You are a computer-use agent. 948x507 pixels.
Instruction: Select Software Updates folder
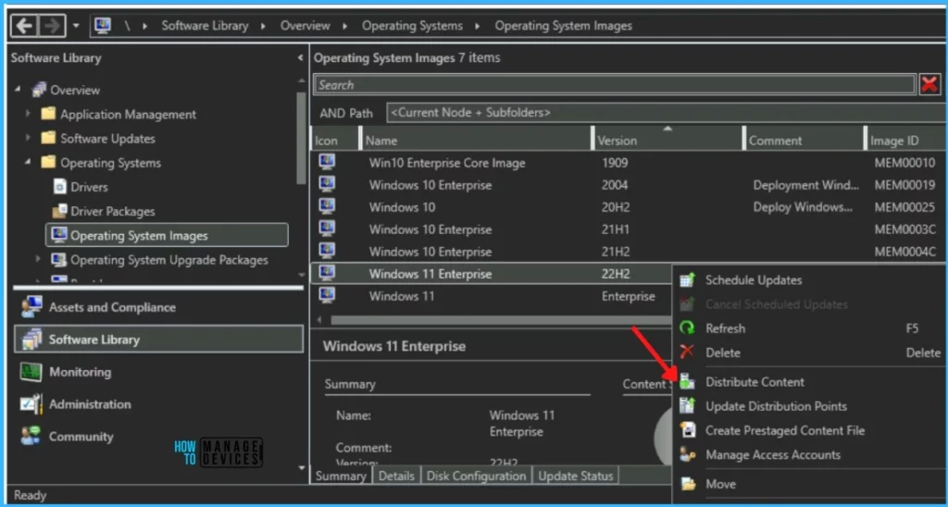pyautogui.click(x=97, y=139)
